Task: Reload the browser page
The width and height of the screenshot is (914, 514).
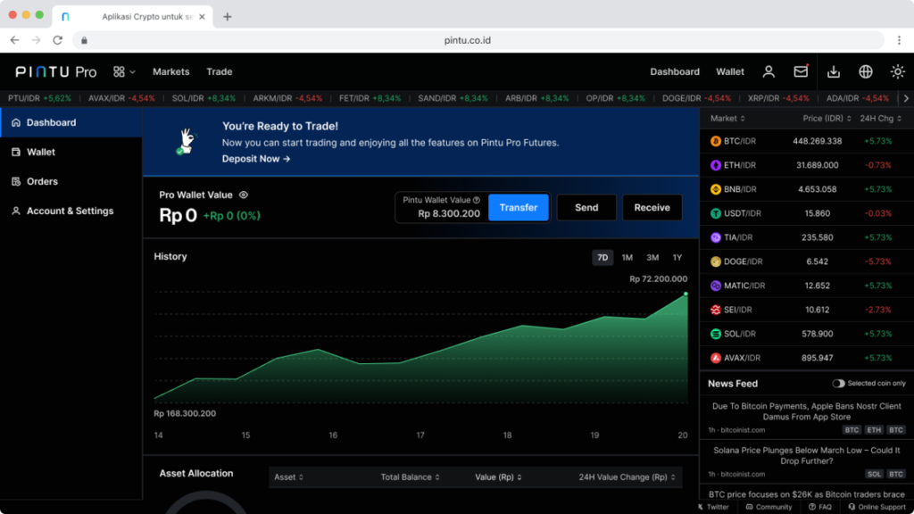Action: pos(57,40)
